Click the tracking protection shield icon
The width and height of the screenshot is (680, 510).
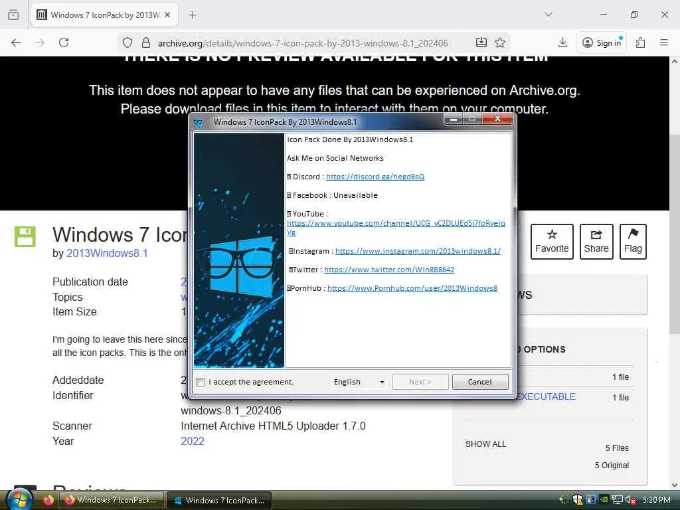127,42
